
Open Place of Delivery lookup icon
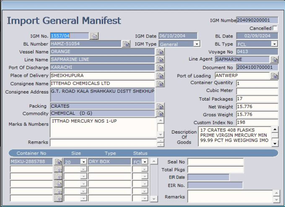click(x=160, y=76)
